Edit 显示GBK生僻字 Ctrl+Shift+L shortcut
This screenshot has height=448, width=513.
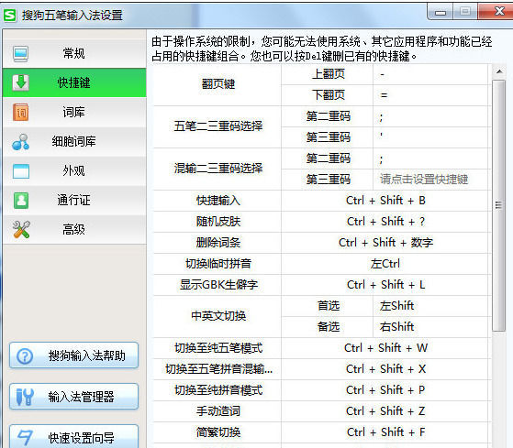tap(385, 285)
